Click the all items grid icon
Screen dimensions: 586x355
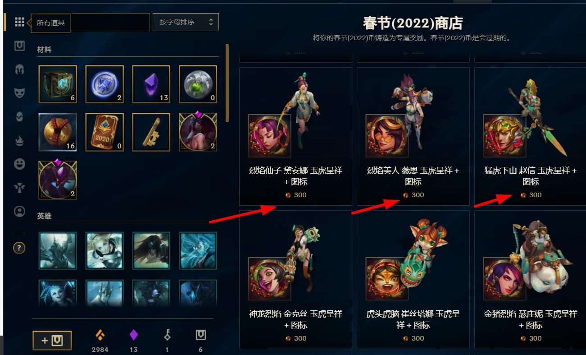point(19,22)
